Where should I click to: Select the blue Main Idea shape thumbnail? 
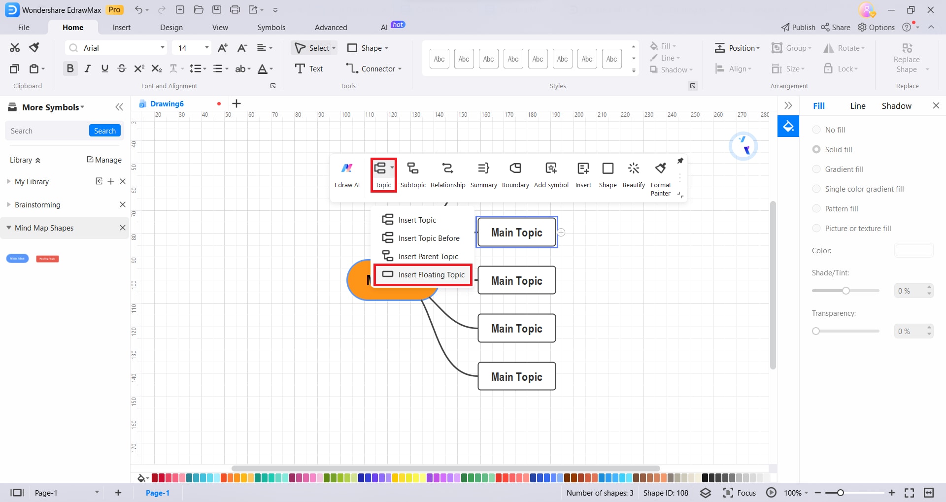(17, 258)
